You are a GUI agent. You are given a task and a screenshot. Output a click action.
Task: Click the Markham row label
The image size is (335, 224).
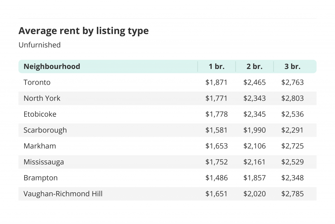[x=40, y=146]
